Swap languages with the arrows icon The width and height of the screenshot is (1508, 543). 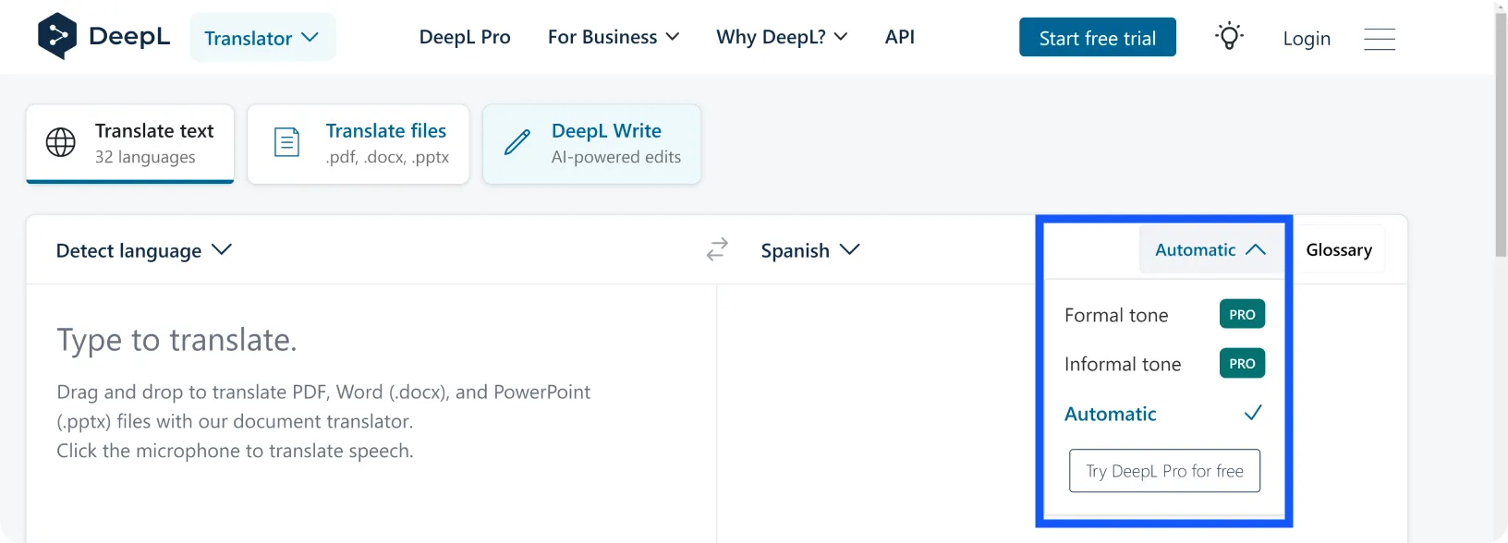pyautogui.click(x=717, y=249)
